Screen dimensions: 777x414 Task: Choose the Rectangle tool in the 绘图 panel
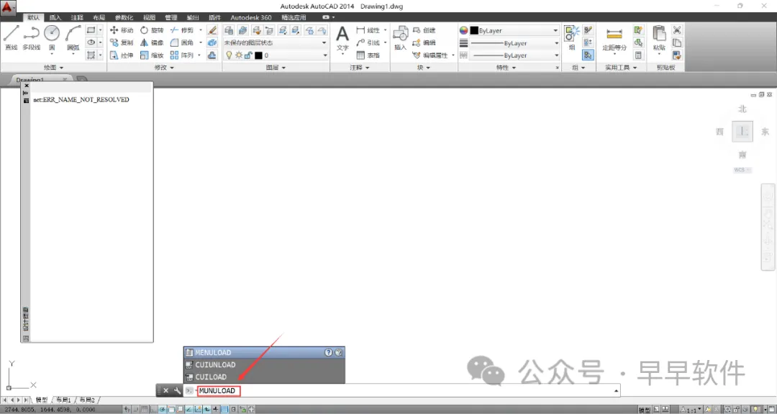point(91,30)
